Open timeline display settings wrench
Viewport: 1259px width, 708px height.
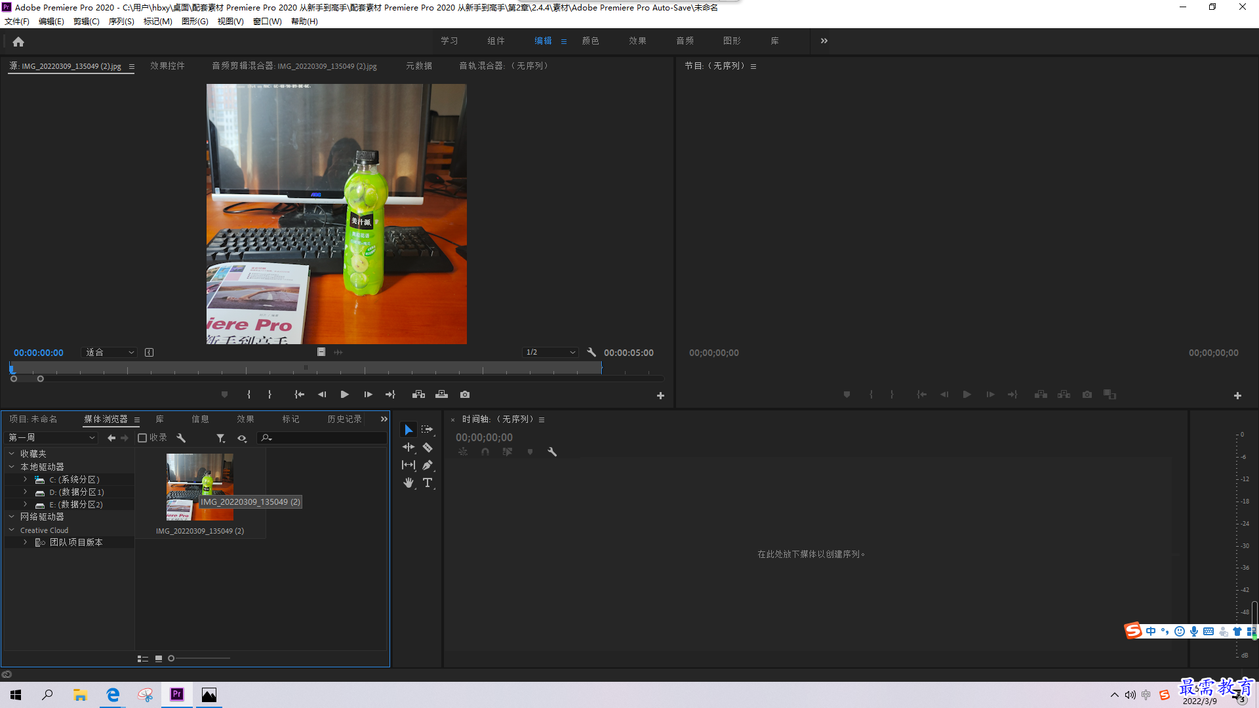coord(552,452)
